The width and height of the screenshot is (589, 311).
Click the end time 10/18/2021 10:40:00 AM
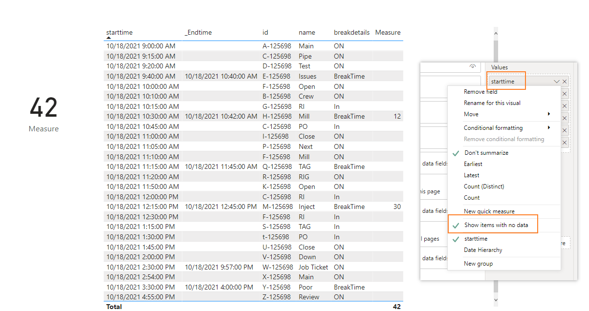coord(221,76)
